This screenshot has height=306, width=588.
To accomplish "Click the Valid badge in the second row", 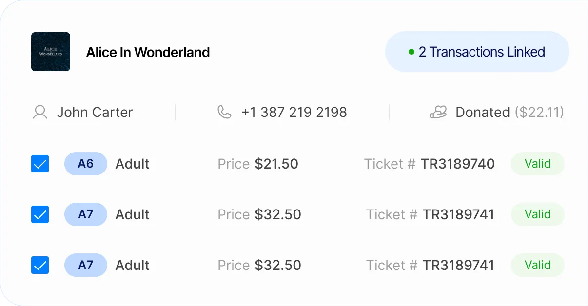I will coord(537,214).
